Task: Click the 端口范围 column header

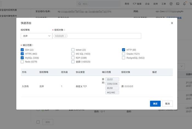Action: point(106,72)
